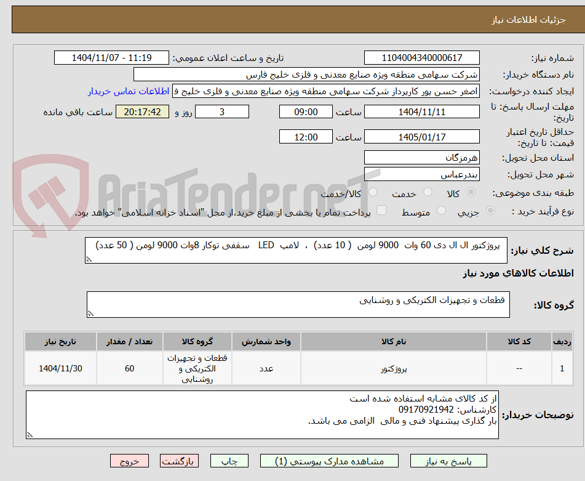The width and height of the screenshot is (585, 481).
Task: Select the جزیی purchase type radio
Action: point(491,211)
